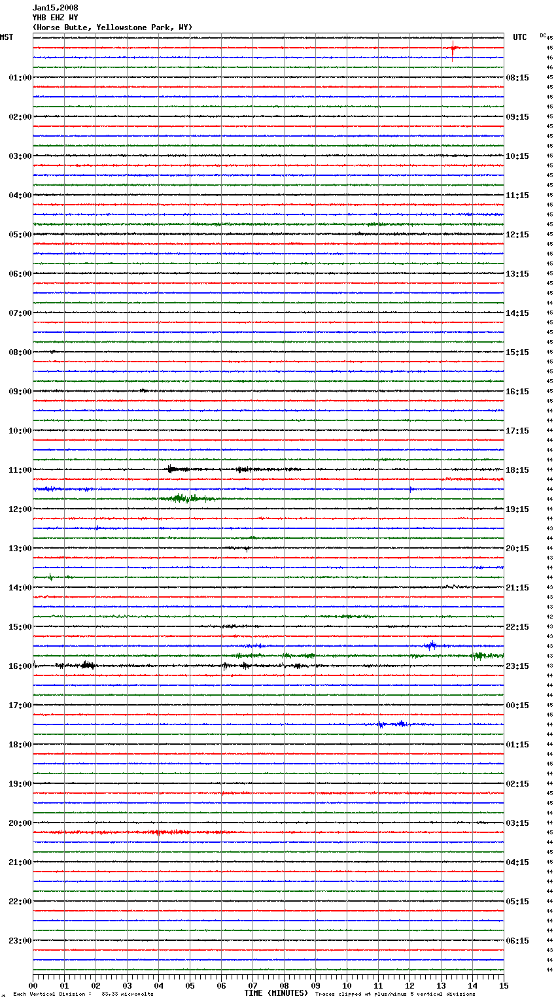
Task: Click the 05:15 UTC time label
Action: click(517, 902)
